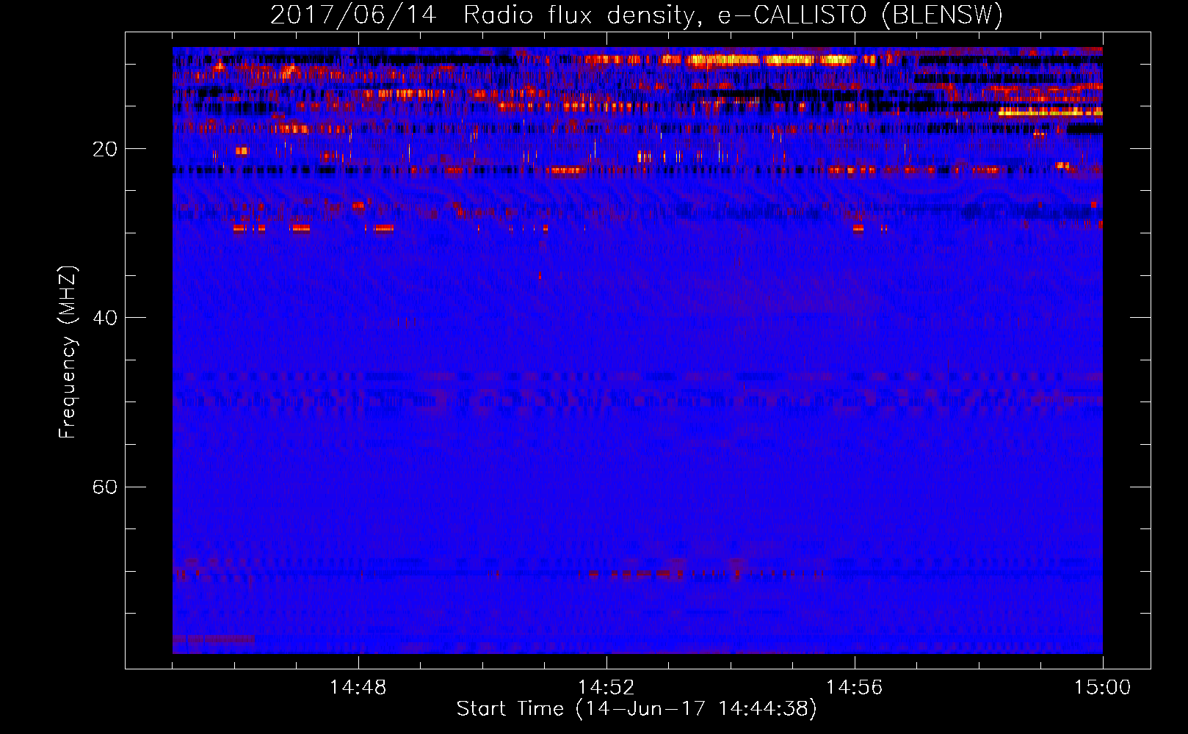Click the 'Start Time (14-Jun-17 14:44:38)' axis label
Screen dimensions: 1188x734
[637, 709]
